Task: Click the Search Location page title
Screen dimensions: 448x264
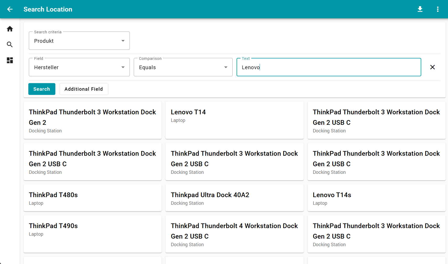Action: [48, 9]
